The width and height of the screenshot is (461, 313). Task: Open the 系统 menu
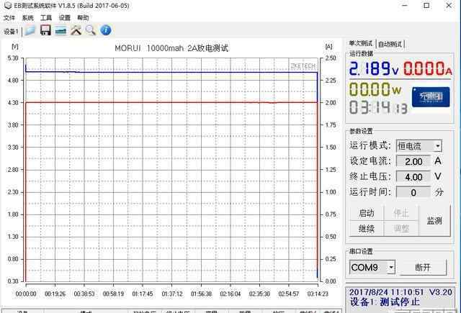[28, 18]
